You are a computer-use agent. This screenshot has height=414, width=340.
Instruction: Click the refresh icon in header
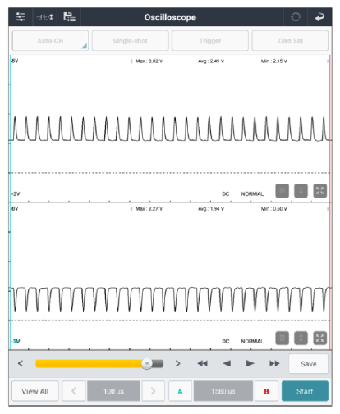[x=296, y=17]
